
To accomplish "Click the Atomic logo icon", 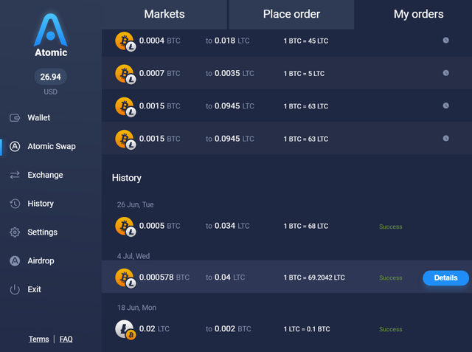I will pos(51,28).
